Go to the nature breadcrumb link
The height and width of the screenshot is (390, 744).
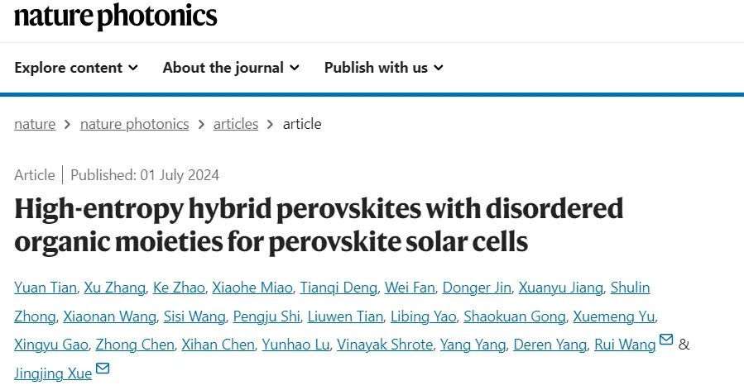pyautogui.click(x=35, y=124)
